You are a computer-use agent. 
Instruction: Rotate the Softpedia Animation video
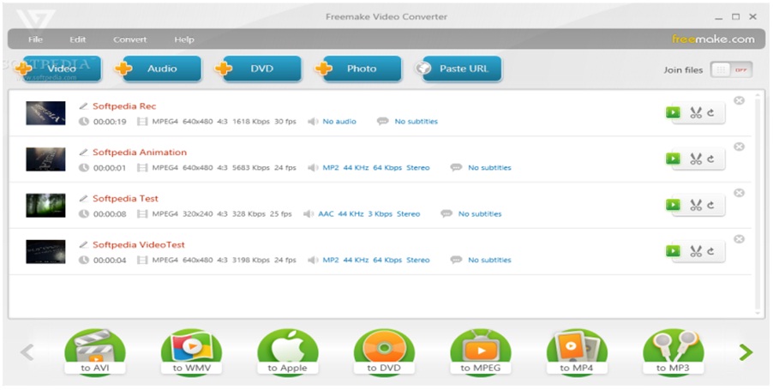pyautogui.click(x=711, y=159)
